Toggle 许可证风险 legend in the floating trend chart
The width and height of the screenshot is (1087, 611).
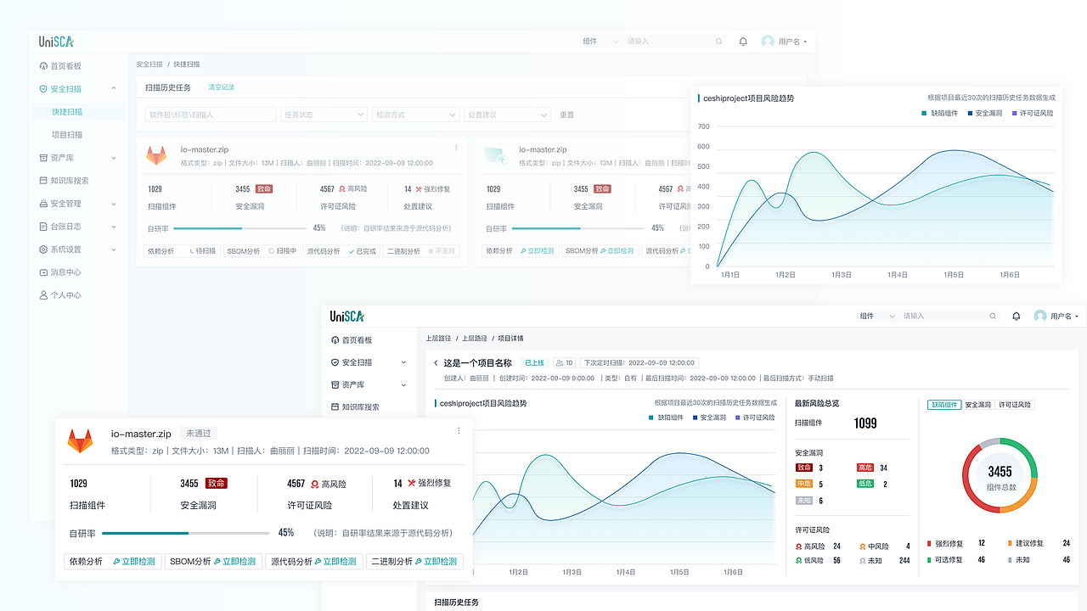(1033, 113)
